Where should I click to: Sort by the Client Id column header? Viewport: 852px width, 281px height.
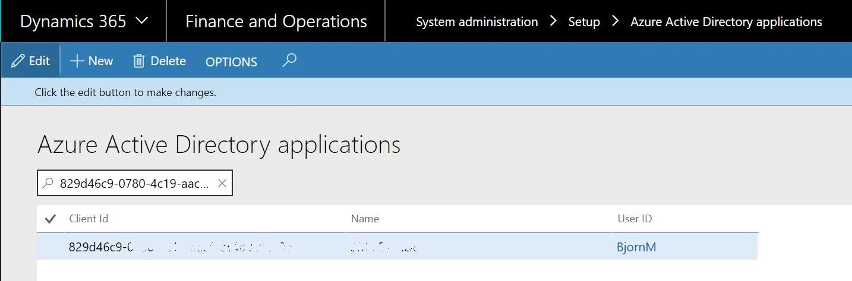click(89, 219)
